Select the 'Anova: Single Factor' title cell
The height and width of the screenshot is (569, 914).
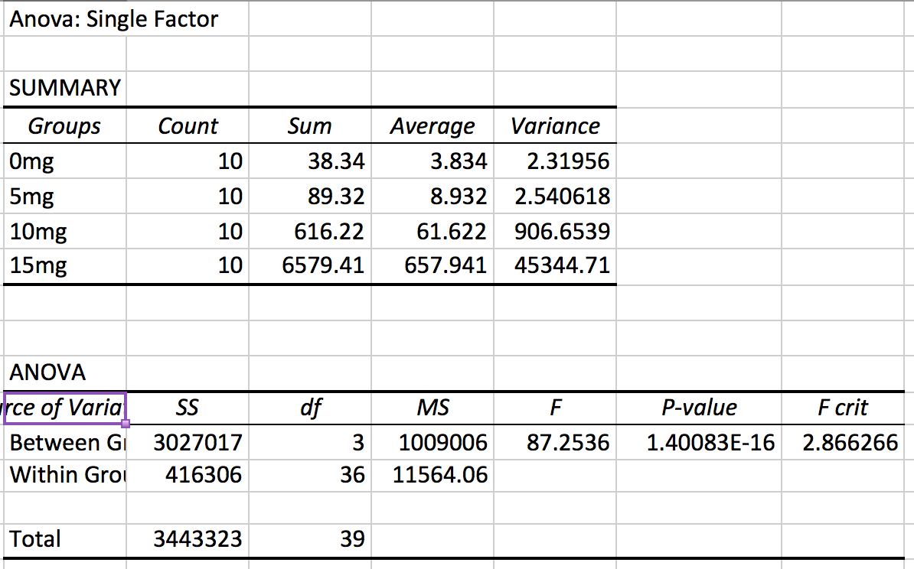click(113, 19)
